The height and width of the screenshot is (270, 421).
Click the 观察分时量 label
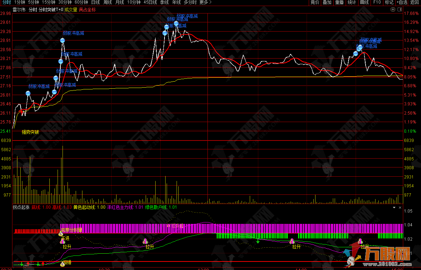pos(71,230)
